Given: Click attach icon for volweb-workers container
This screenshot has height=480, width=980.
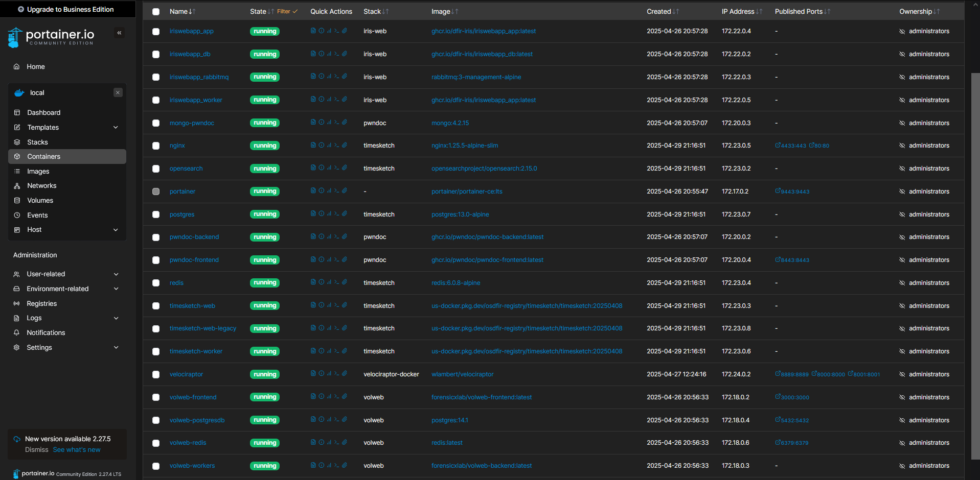Looking at the screenshot, I should point(345,465).
